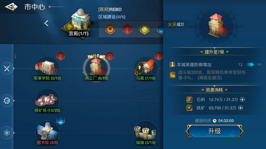Add more 石料 with plus button
This screenshot has width=266, height=149.
coord(242,100)
